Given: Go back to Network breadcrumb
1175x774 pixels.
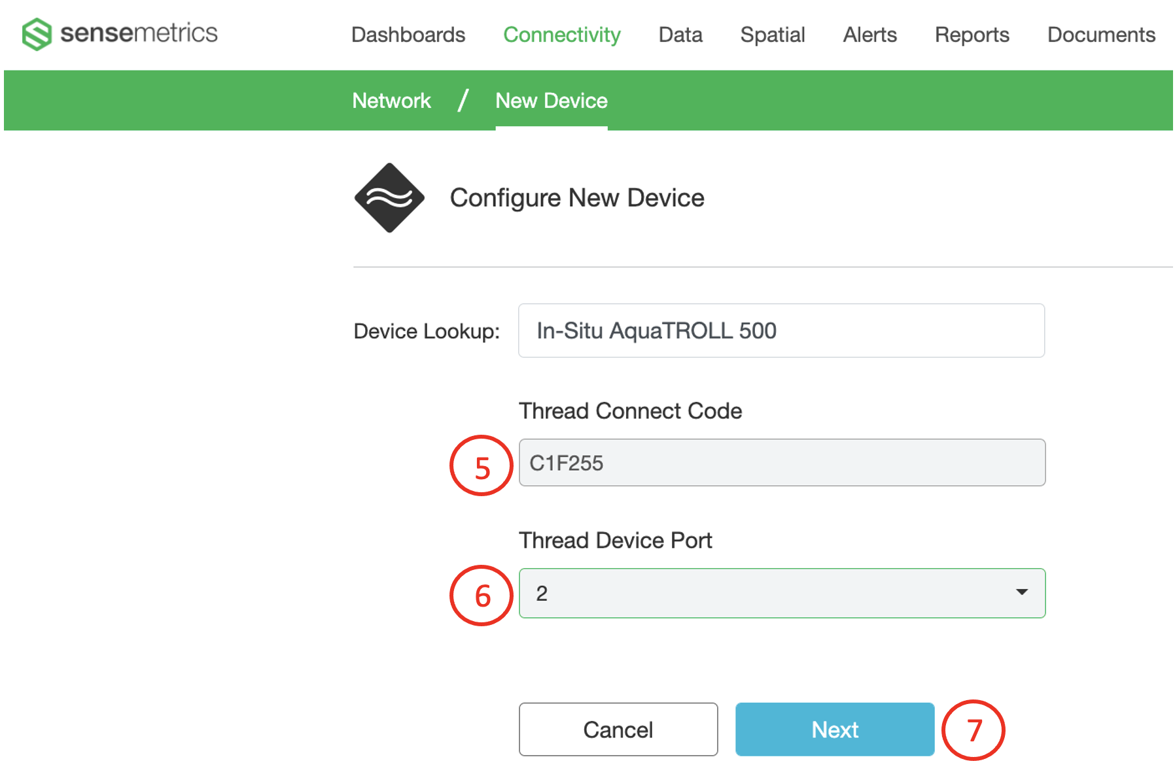Looking at the screenshot, I should (391, 101).
